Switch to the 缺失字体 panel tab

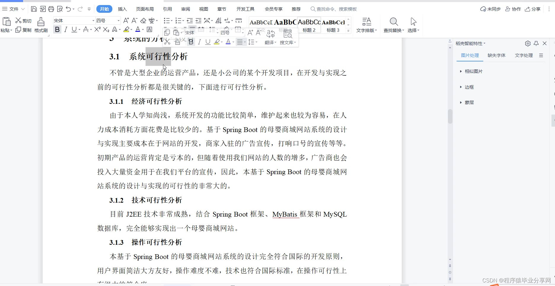click(496, 55)
